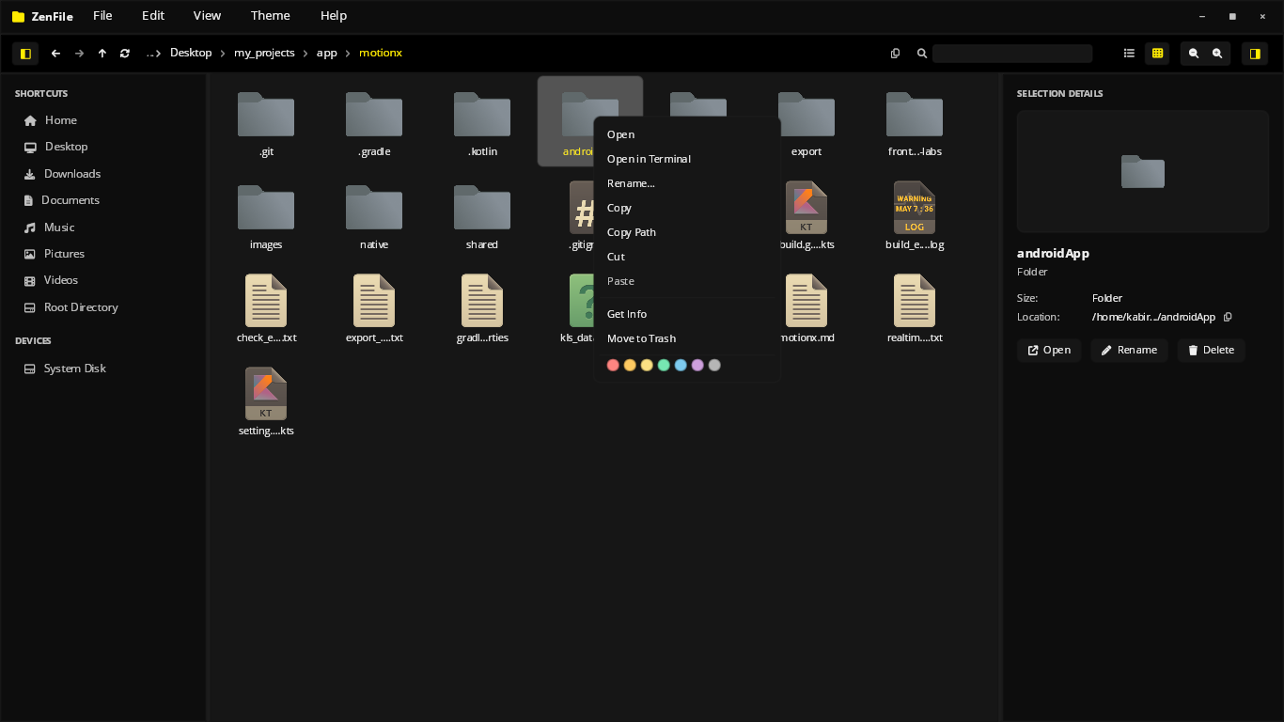This screenshot has height=722, width=1284.
Task: Select the .git folder
Action: click(x=266, y=122)
